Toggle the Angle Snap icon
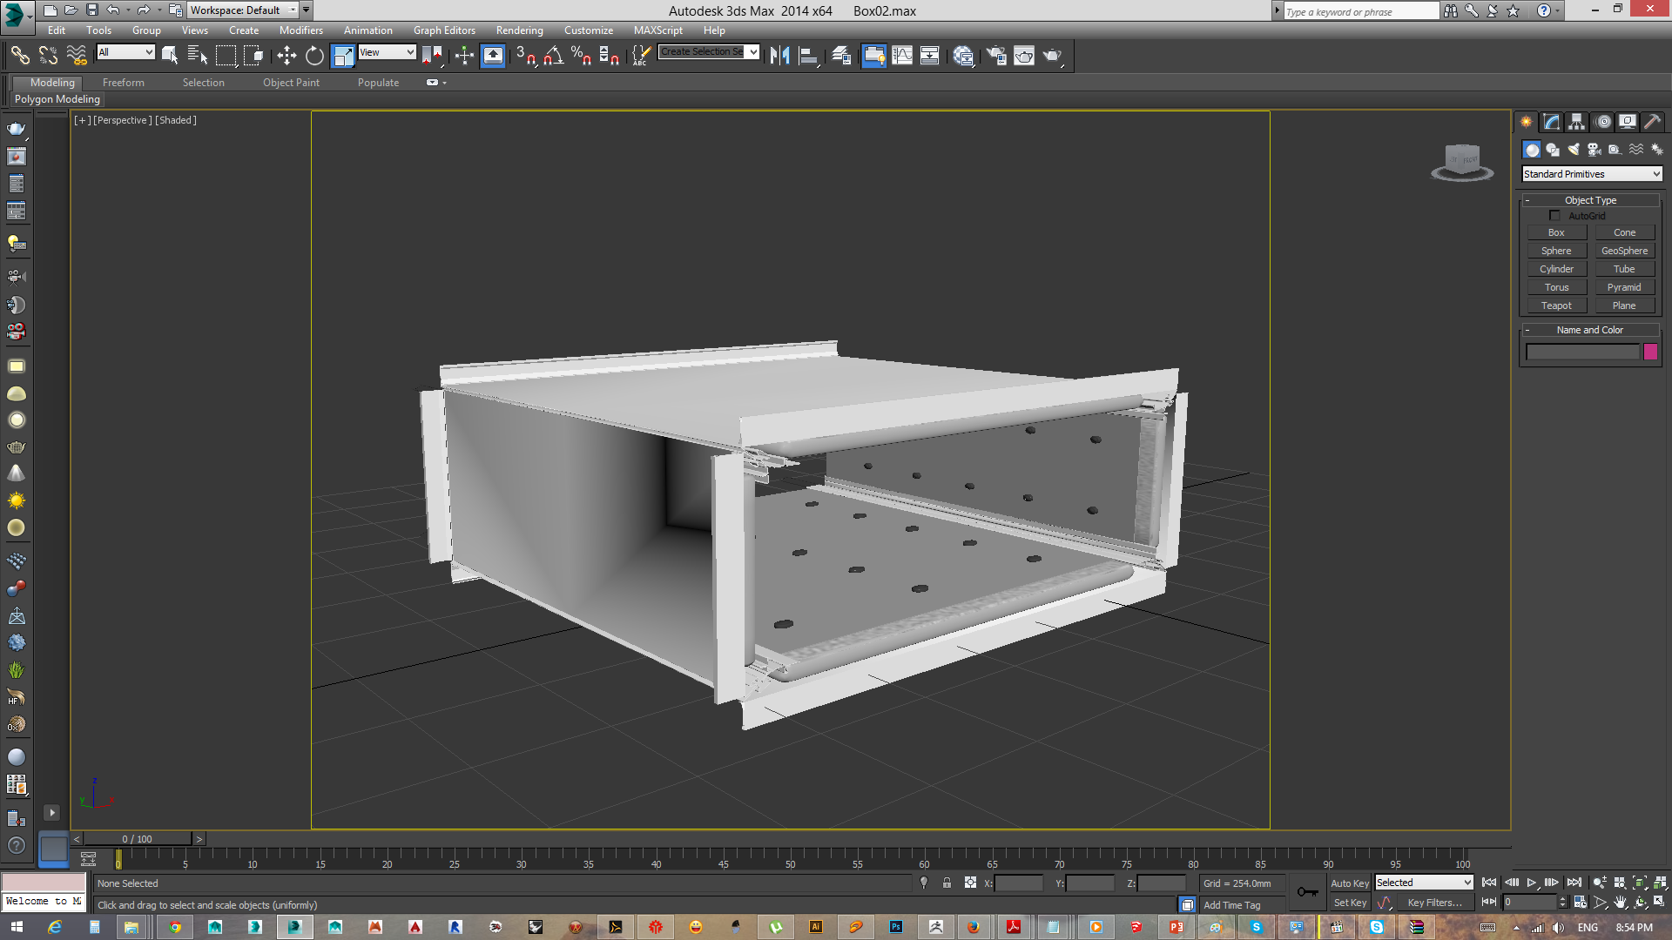Image resolution: width=1672 pixels, height=940 pixels. click(x=553, y=56)
